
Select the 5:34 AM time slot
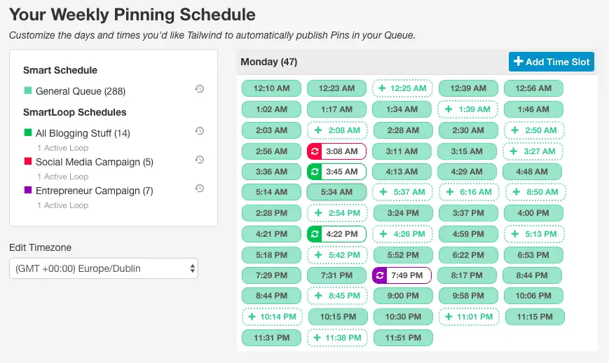pyautogui.click(x=336, y=192)
